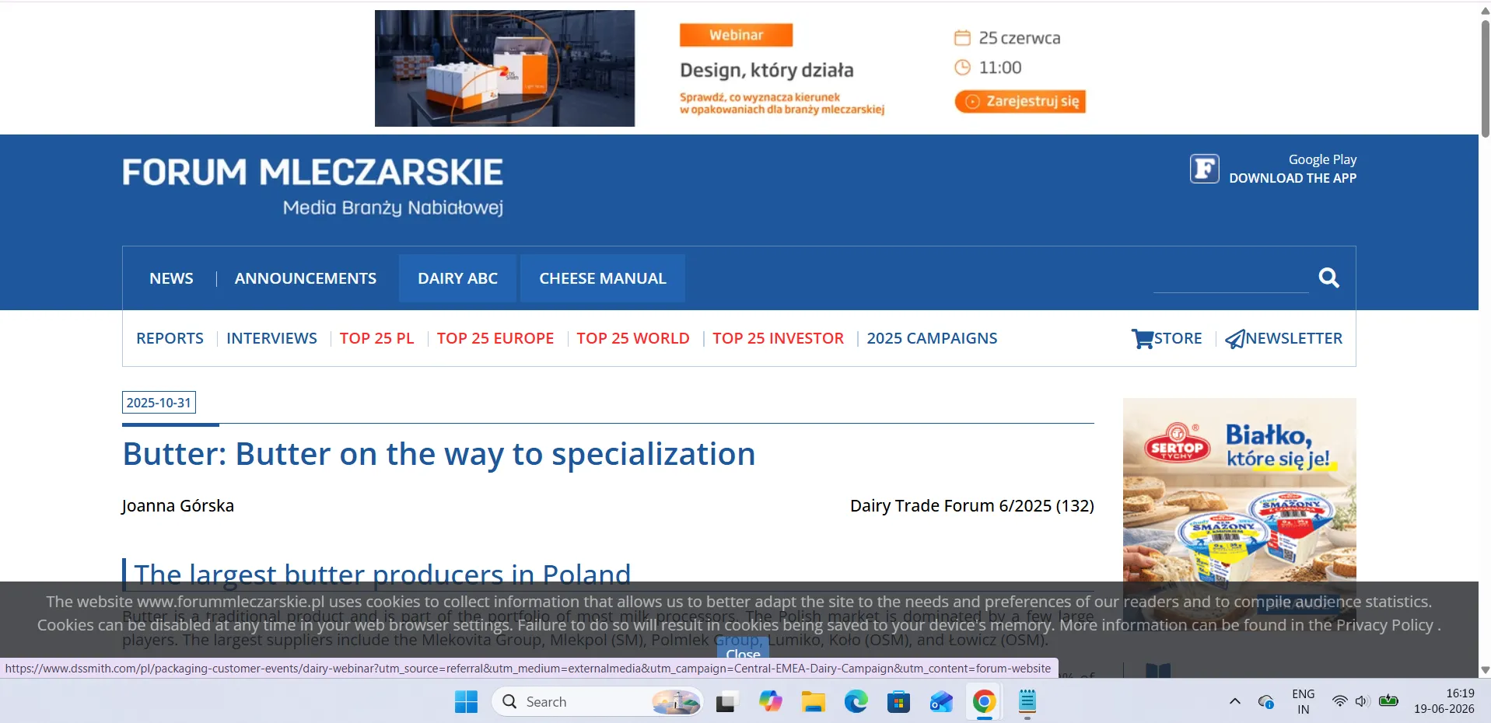Click the scrollbar down arrow
The width and height of the screenshot is (1491, 723).
click(x=1485, y=669)
